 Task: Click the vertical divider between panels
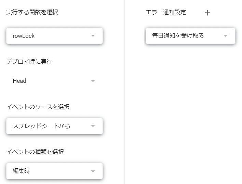124,92
